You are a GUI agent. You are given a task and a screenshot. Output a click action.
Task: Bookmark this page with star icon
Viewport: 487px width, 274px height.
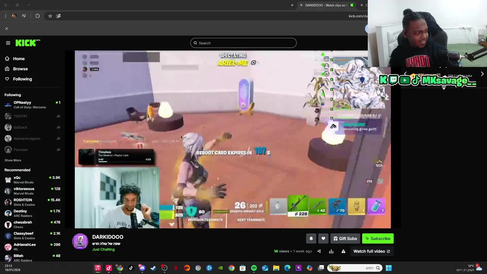click(x=50, y=16)
